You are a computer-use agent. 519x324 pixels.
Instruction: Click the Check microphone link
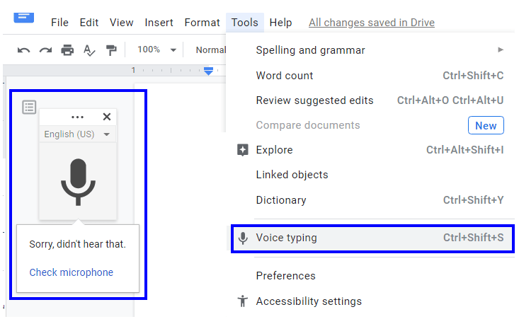pos(72,272)
